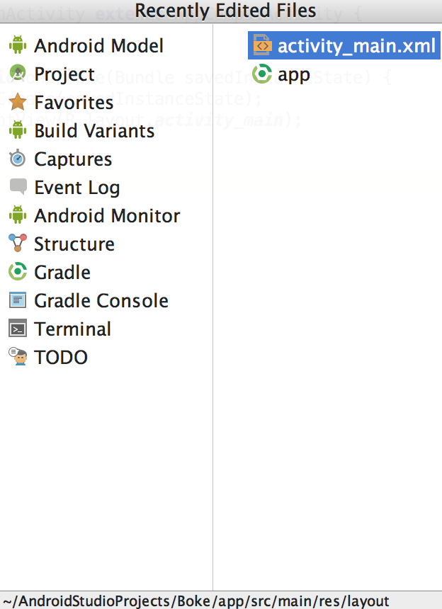Image resolution: width=442 pixels, height=609 pixels.
Task: Click the Terminal prompt icon
Action: [18, 329]
